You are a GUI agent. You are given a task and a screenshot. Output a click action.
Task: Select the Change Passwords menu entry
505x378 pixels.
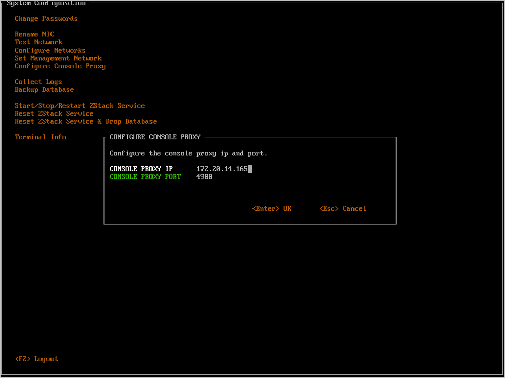point(46,19)
